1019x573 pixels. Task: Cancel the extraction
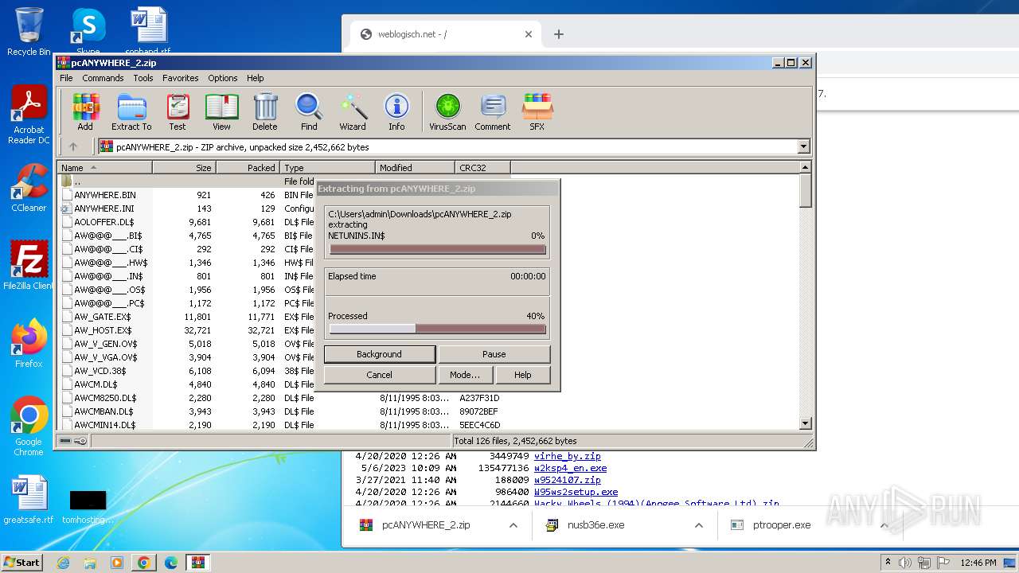pyautogui.click(x=380, y=375)
